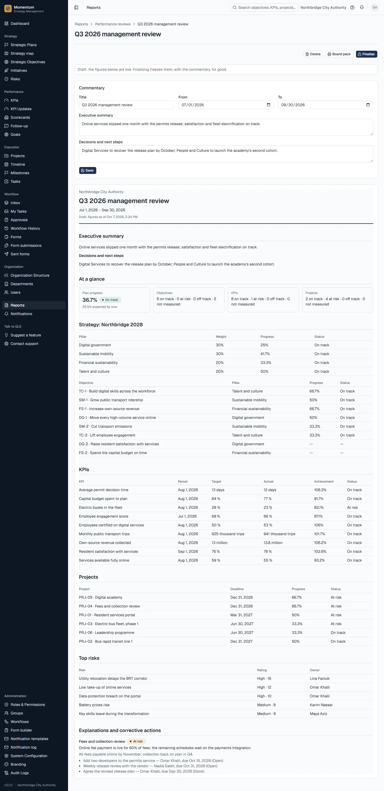Click the At risk badge for Fees and collection review
The width and height of the screenshot is (384, 791).
(136, 742)
